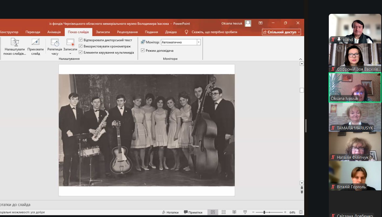Viewport: 382px width, 217px height.
Task: Click the zoom slider handle
Action: click(x=264, y=212)
